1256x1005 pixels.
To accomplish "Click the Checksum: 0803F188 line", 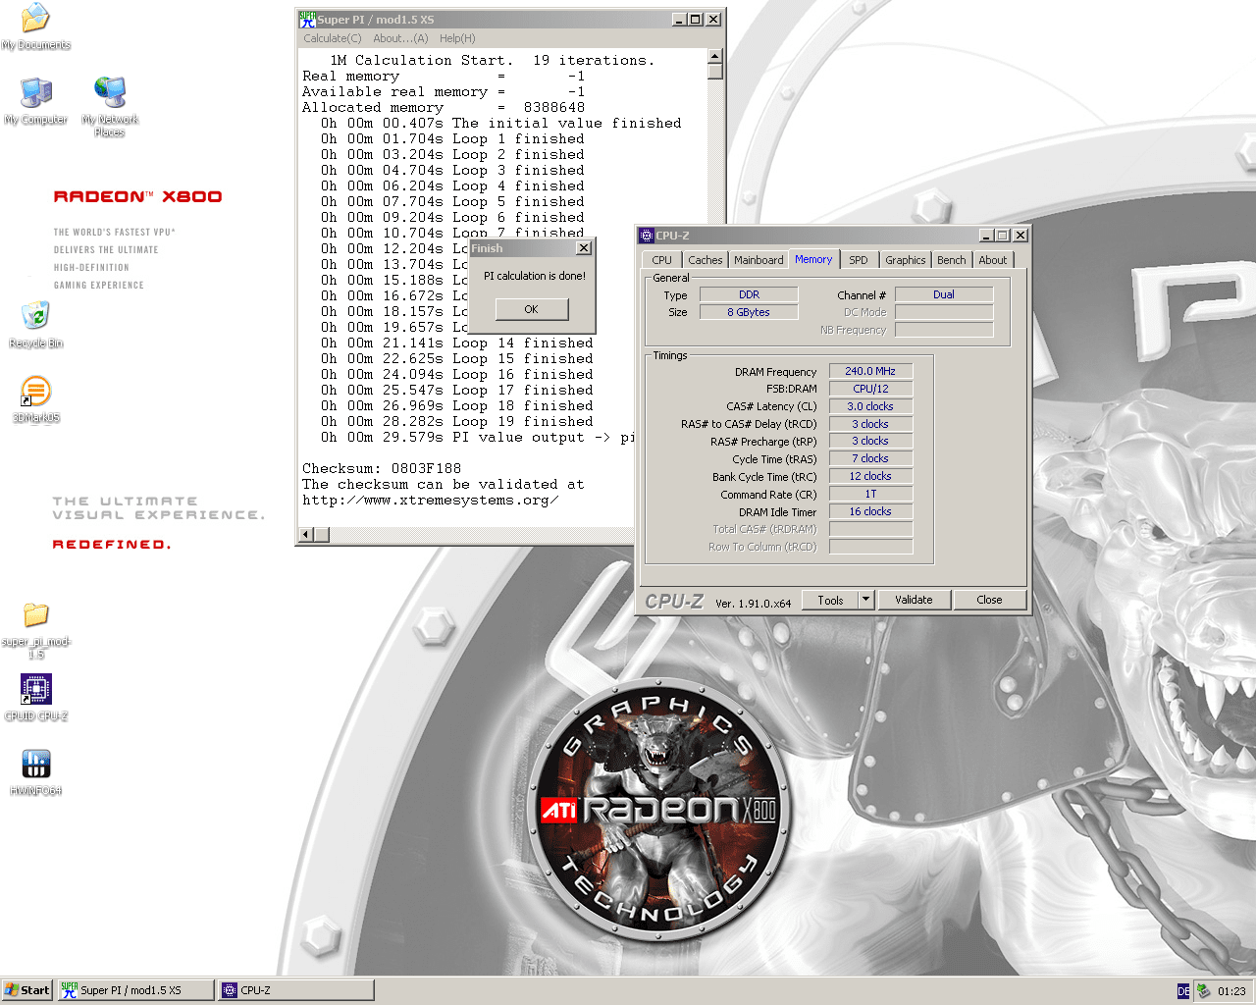I will [382, 468].
